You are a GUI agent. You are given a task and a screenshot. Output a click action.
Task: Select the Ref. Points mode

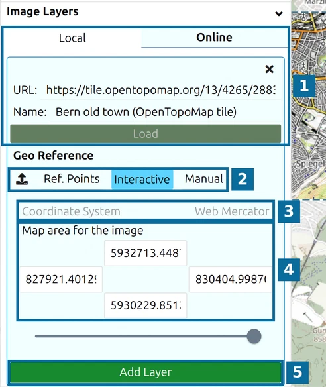(x=72, y=179)
